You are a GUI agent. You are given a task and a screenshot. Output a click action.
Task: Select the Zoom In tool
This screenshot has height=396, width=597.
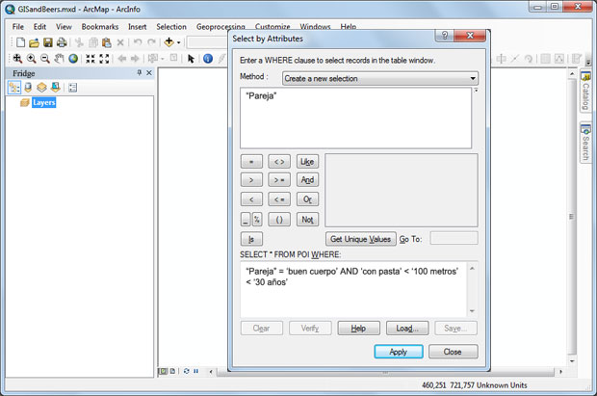31,59
